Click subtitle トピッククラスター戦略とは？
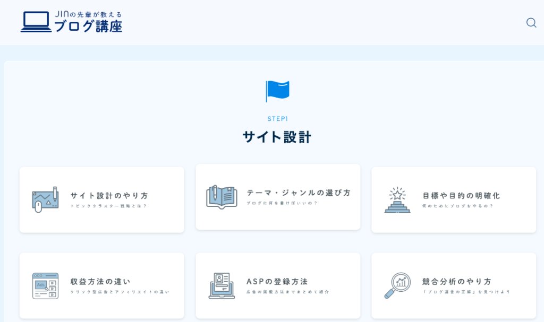Viewport: 544px width, 322px height. click(x=108, y=206)
